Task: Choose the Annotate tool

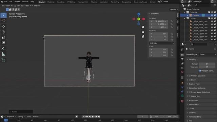Action: pos(3,48)
